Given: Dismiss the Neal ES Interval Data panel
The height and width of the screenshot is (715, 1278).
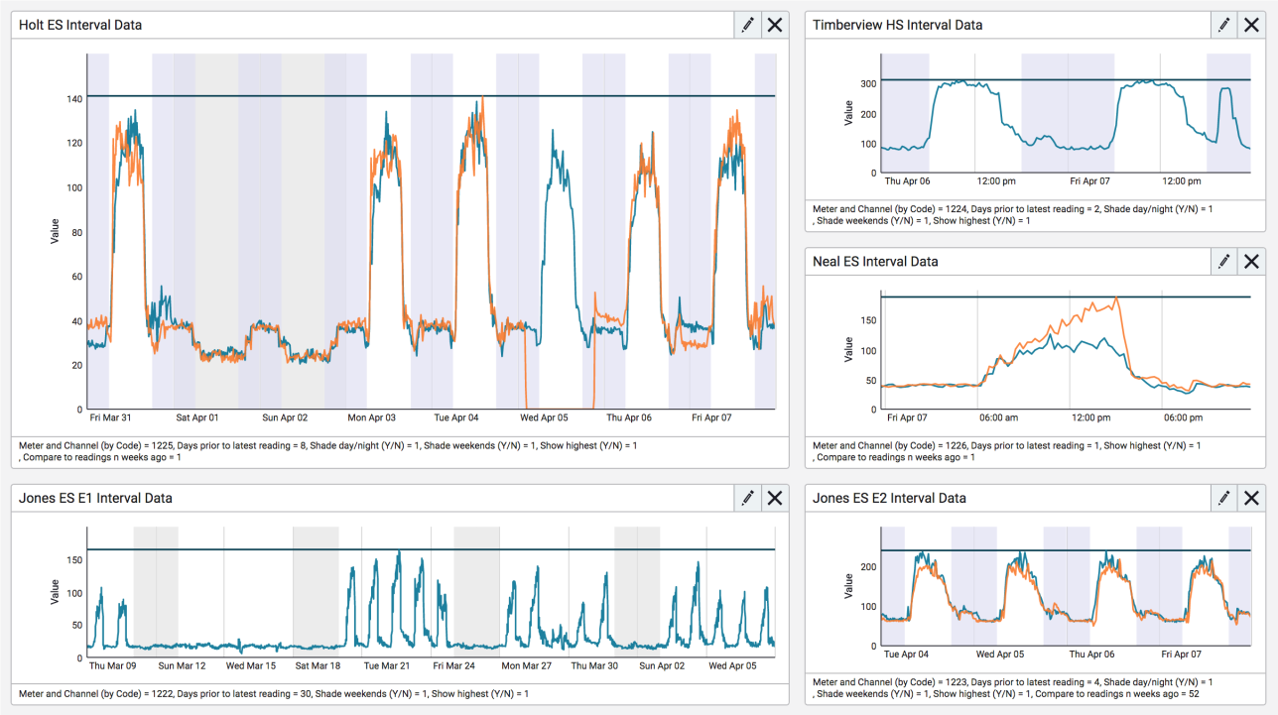Looking at the screenshot, I should click(x=1251, y=261).
